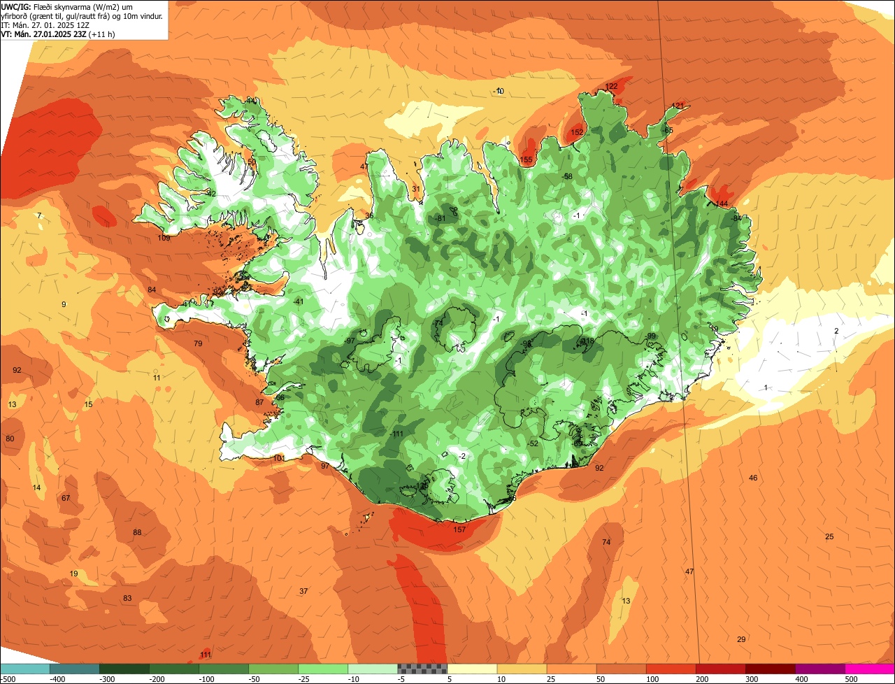The width and height of the screenshot is (895, 684).
Task: Click the map value 121 on the map
Action: [677, 106]
